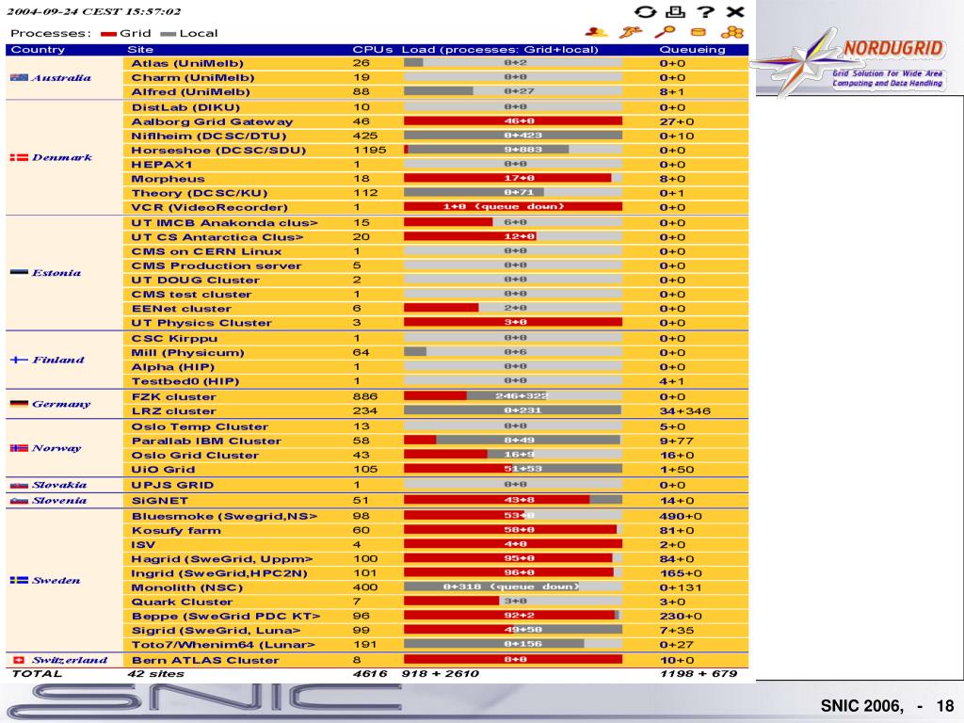Image resolution: width=964 pixels, height=723 pixels.
Task: Click Bluesmoke queueing value 490+0
Action: 681,516
